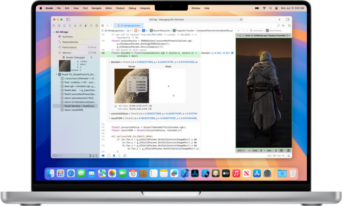Click the moon thumbnail in Shader Debugger

tap(65, 66)
